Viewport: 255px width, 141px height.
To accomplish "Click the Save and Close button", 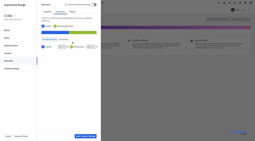I will pyautogui.click(x=21, y=136).
